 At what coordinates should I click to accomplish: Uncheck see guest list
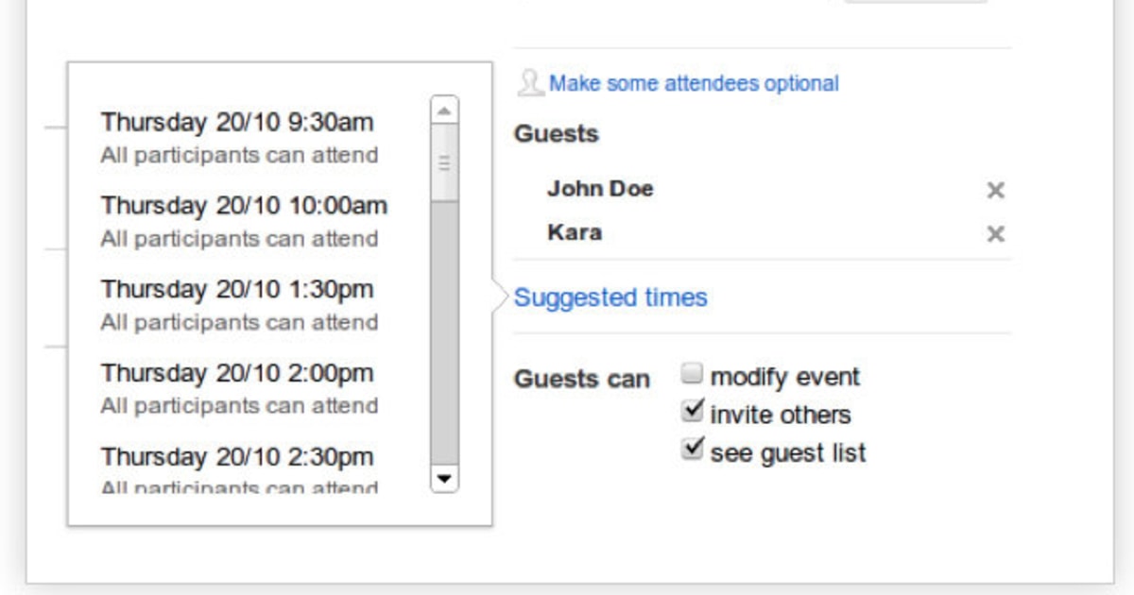(x=691, y=447)
